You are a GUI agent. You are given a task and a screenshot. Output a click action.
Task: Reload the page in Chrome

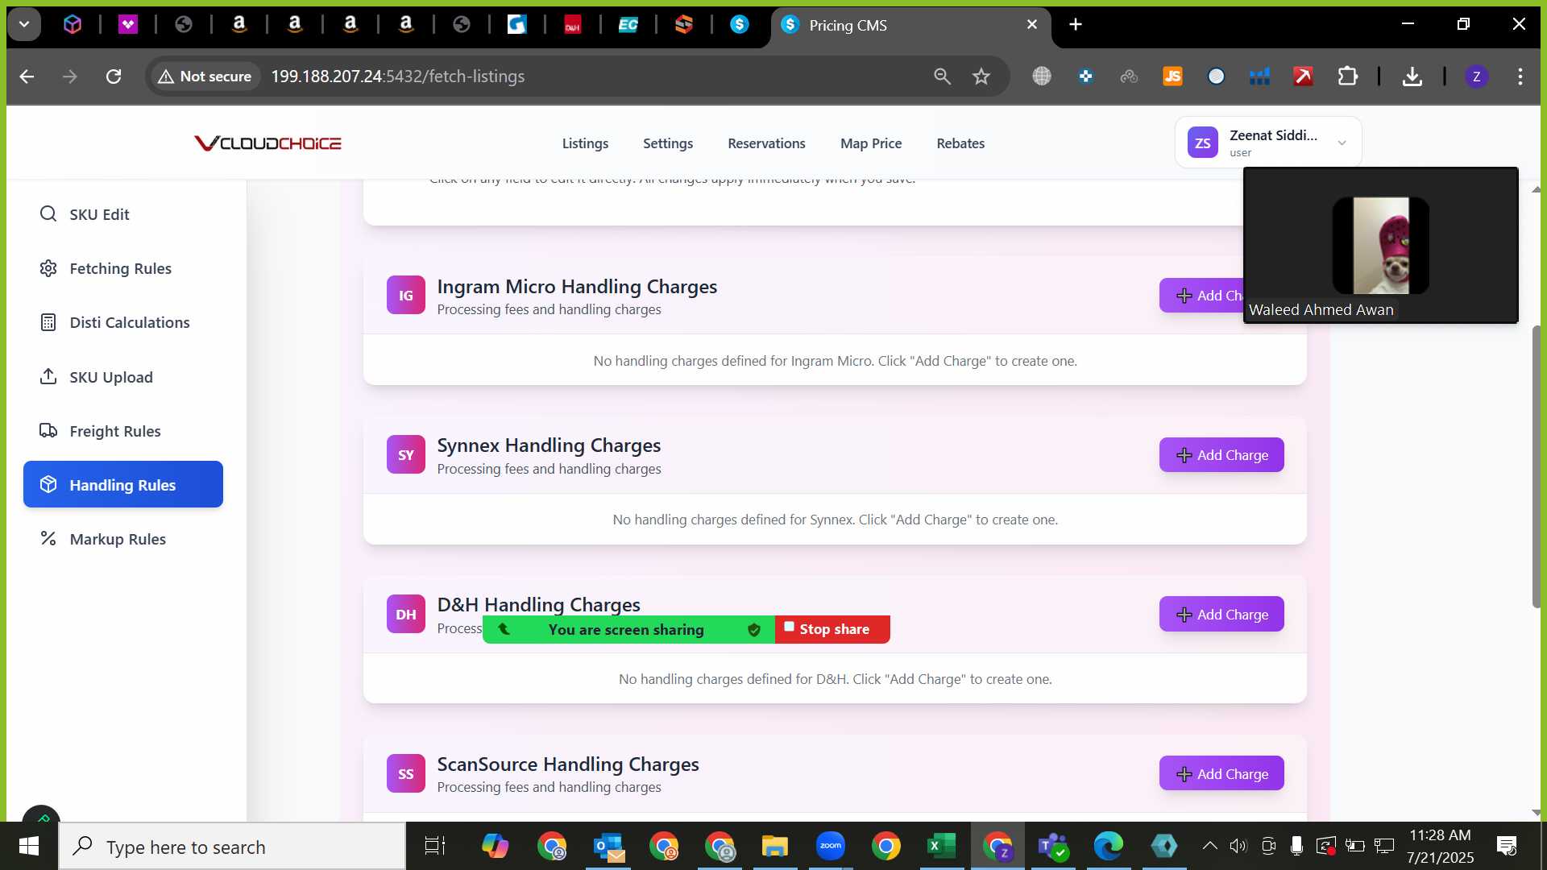click(114, 77)
